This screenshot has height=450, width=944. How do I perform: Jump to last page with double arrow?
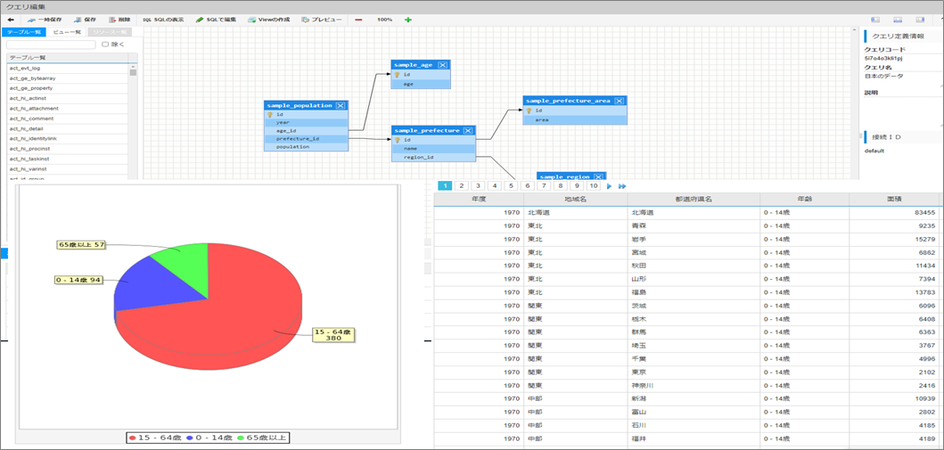click(622, 186)
